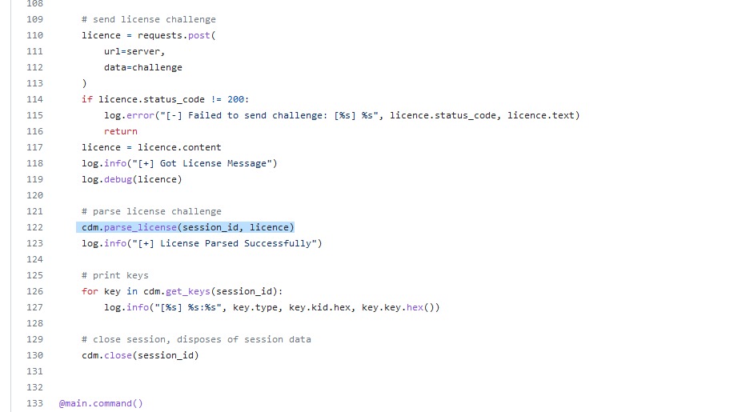Click line number 114

tap(36, 99)
